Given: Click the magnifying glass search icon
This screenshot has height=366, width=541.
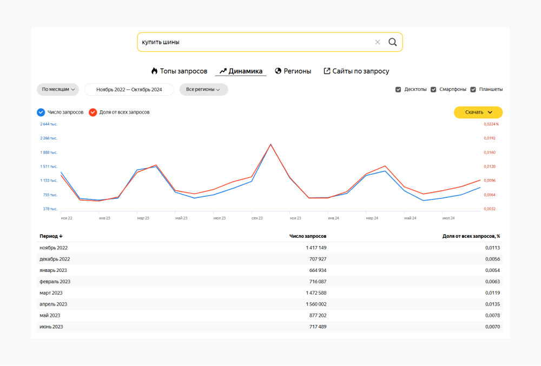Looking at the screenshot, I should point(393,42).
